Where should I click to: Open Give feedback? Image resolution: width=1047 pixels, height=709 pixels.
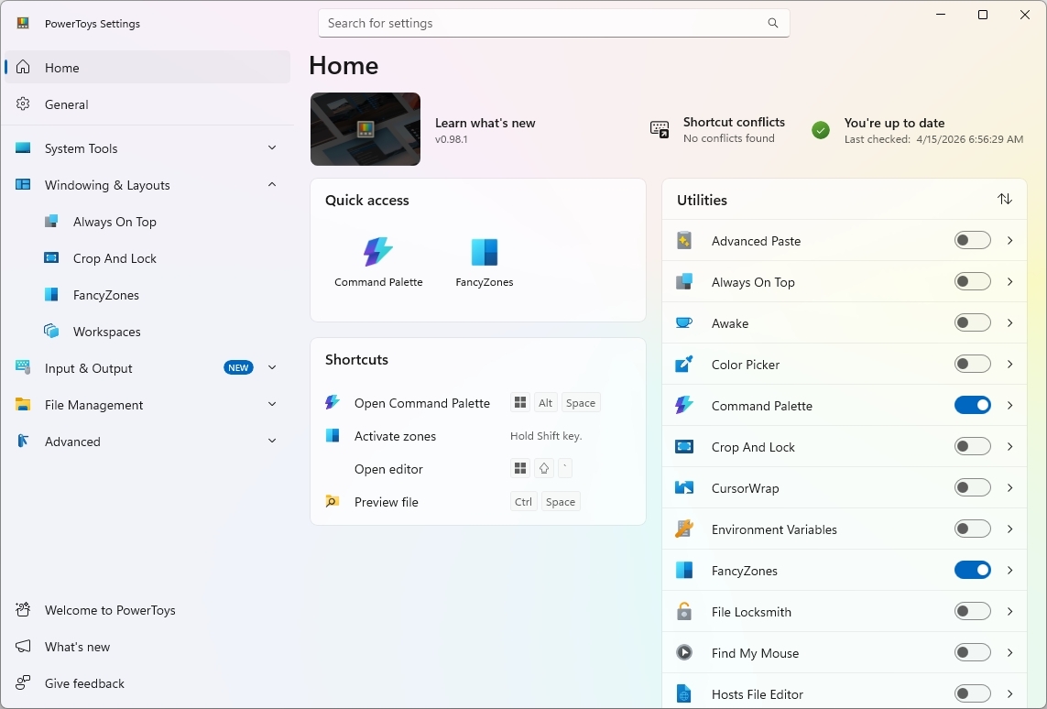(84, 682)
